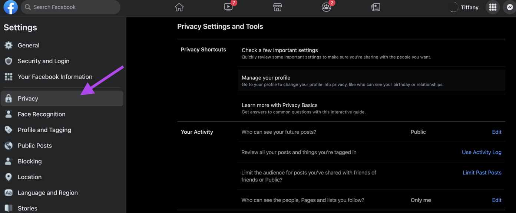Click the Your Activity section label
The height and width of the screenshot is (213, 516).
[x=197, y=132]
